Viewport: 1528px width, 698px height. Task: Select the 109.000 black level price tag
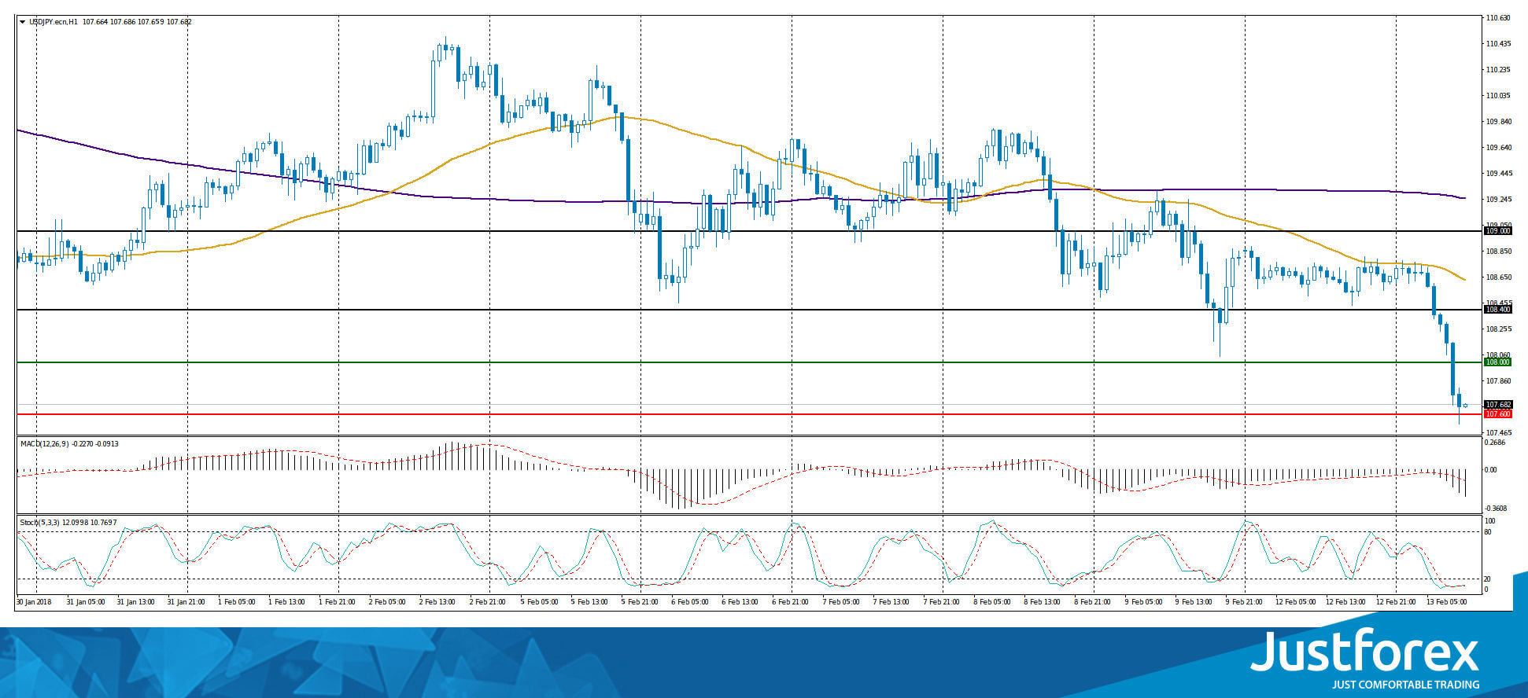pos(1497,231)
